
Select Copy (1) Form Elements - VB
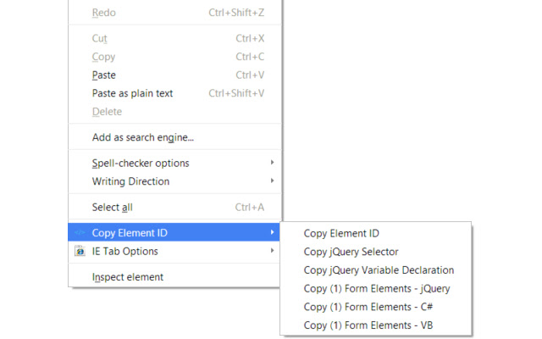click(x=375, y=325)
